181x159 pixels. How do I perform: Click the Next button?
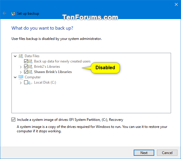point(144,153)
